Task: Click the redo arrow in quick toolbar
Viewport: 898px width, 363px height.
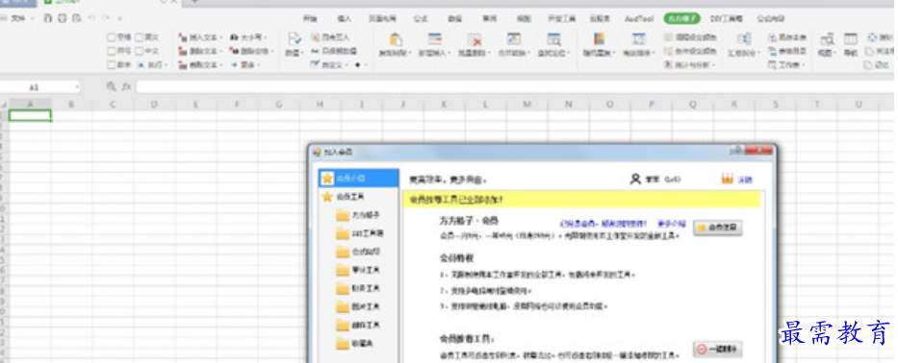Action: (106, 18)
